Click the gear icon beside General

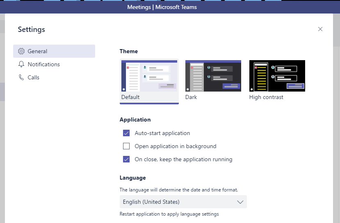[21, 51]
